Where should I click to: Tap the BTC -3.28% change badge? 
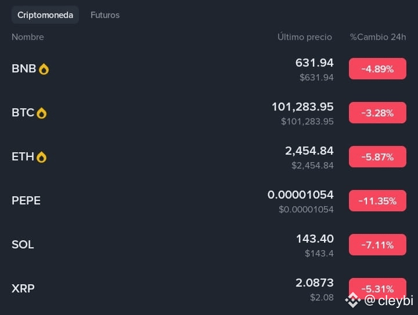point(377,113)
